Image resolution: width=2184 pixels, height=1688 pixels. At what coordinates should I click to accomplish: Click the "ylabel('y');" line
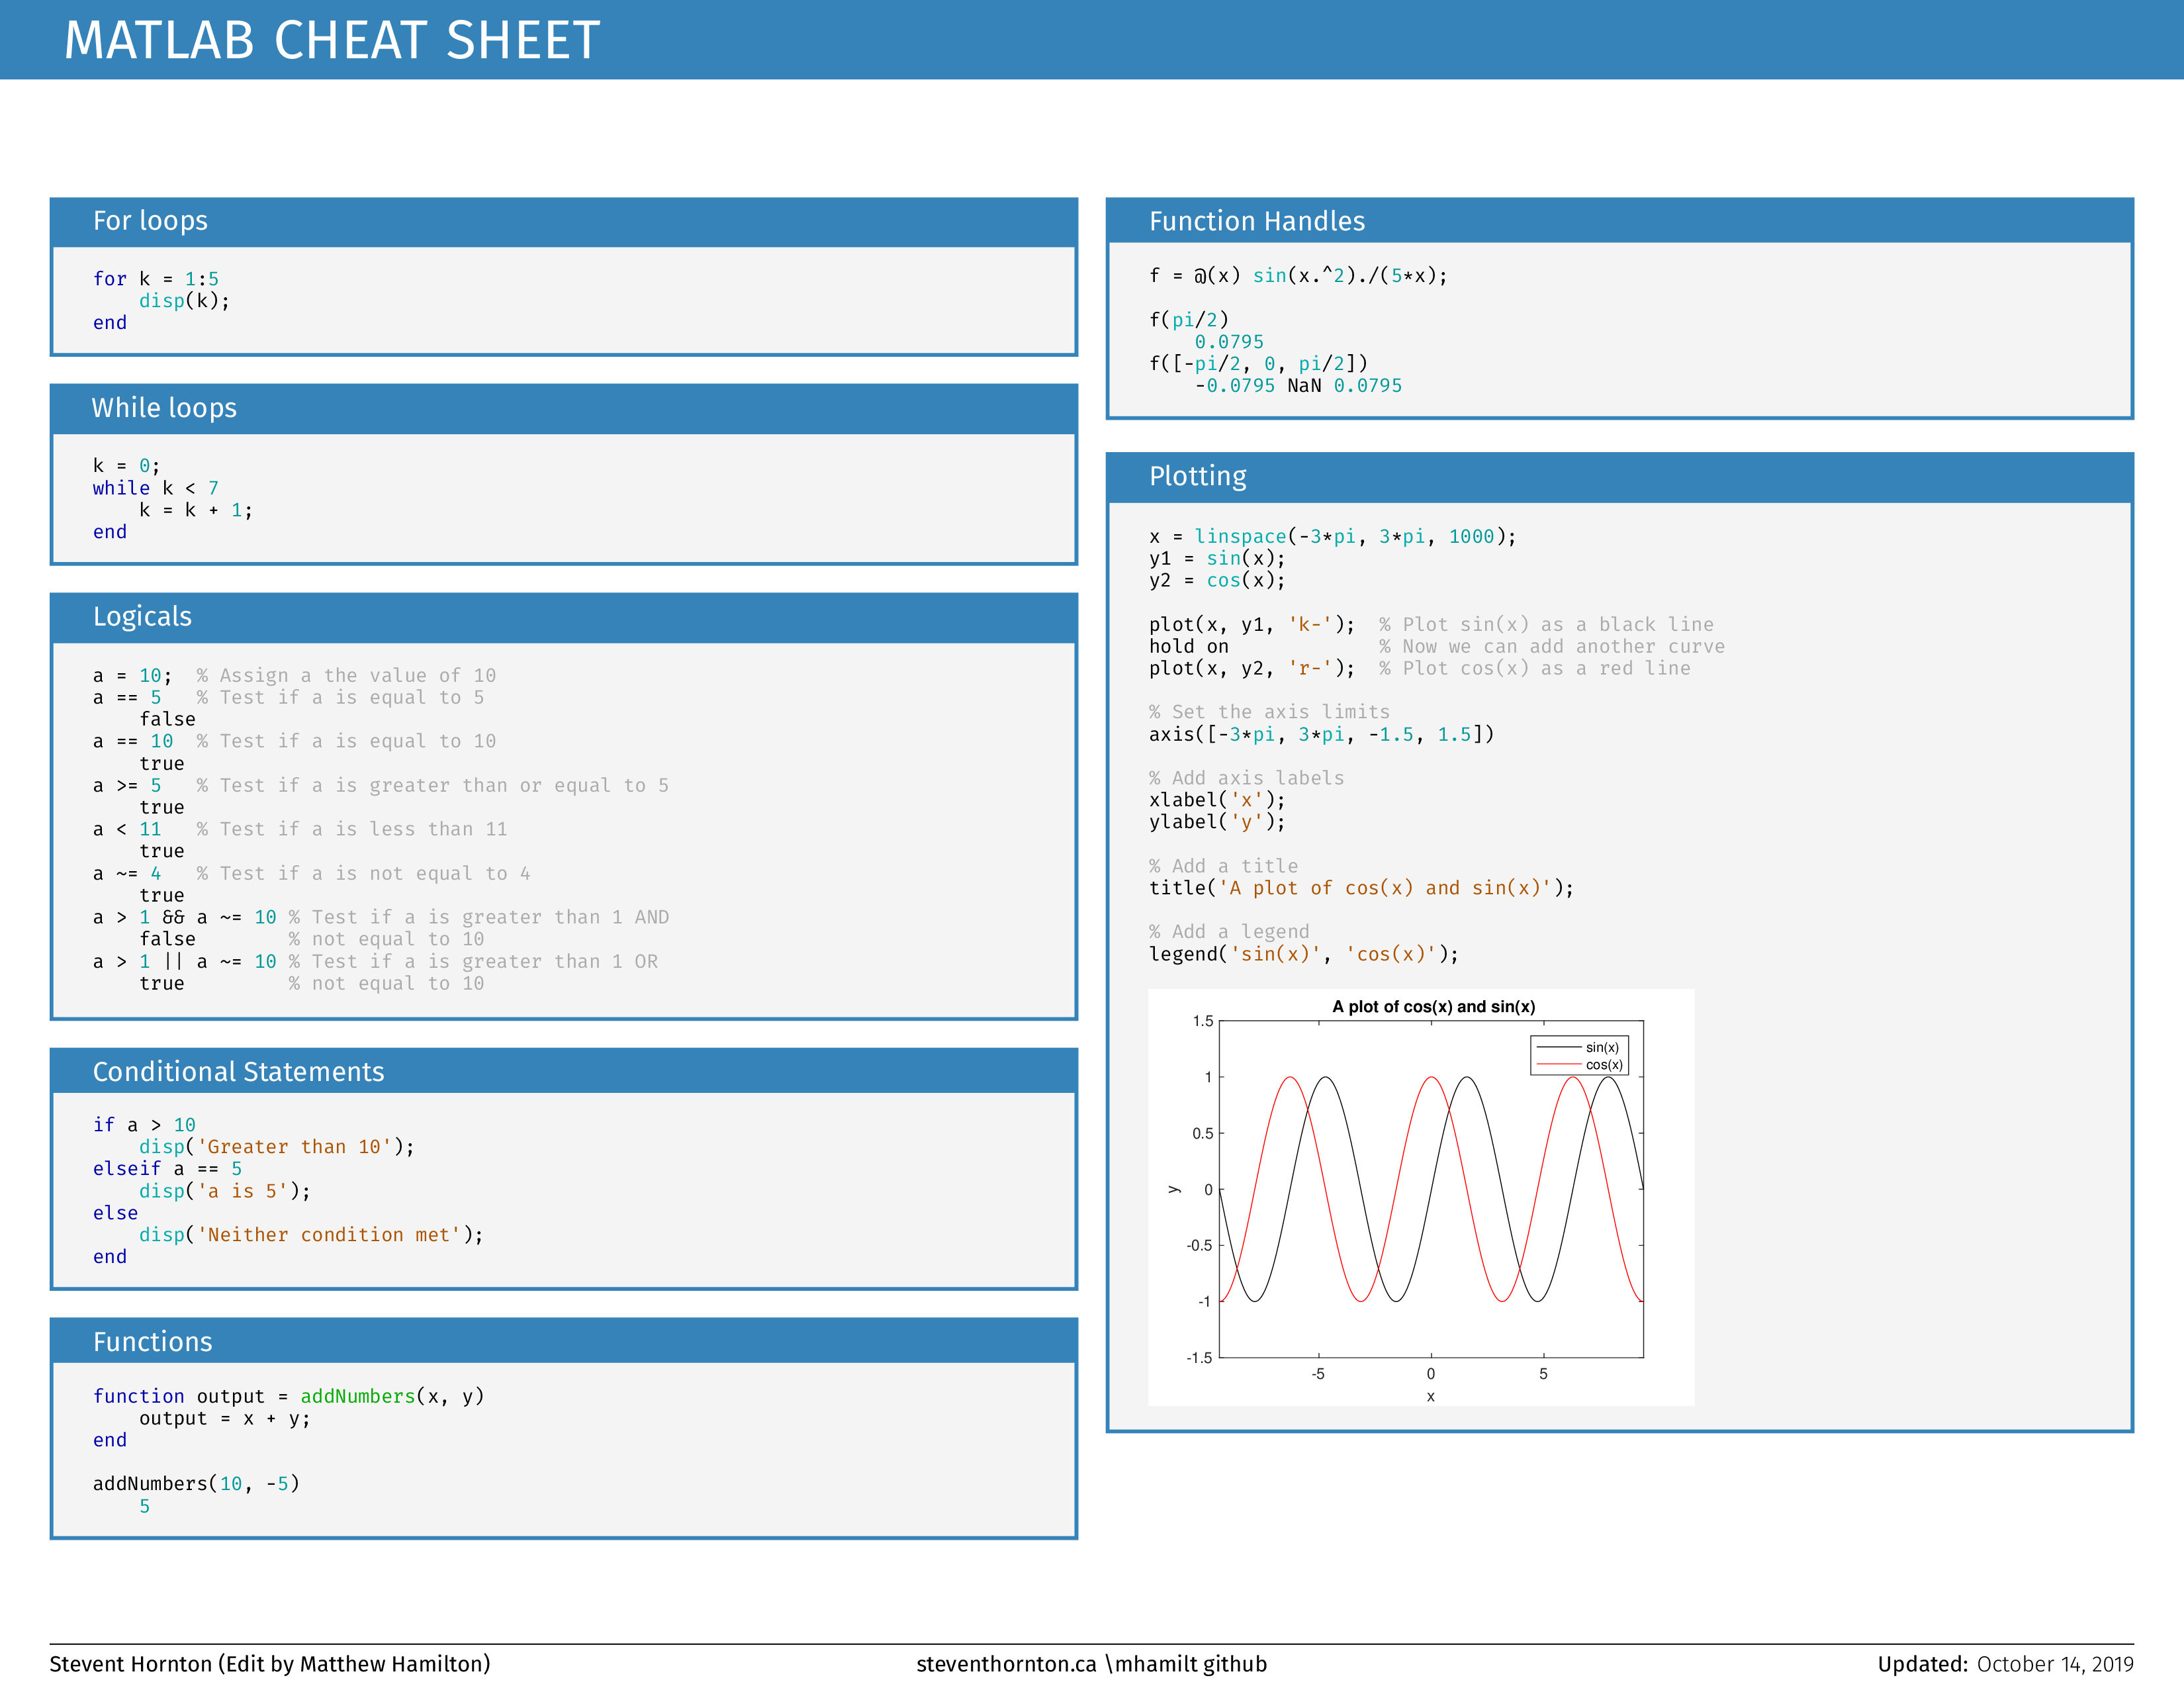(1218, 822)
